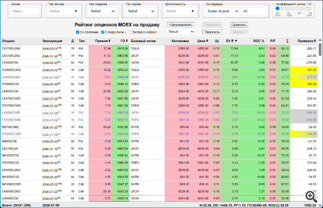This screenshot has height=208, width=323.
Task: Expand the Экспирация Ближе -N дней dropdown
Action: point(223,11)
